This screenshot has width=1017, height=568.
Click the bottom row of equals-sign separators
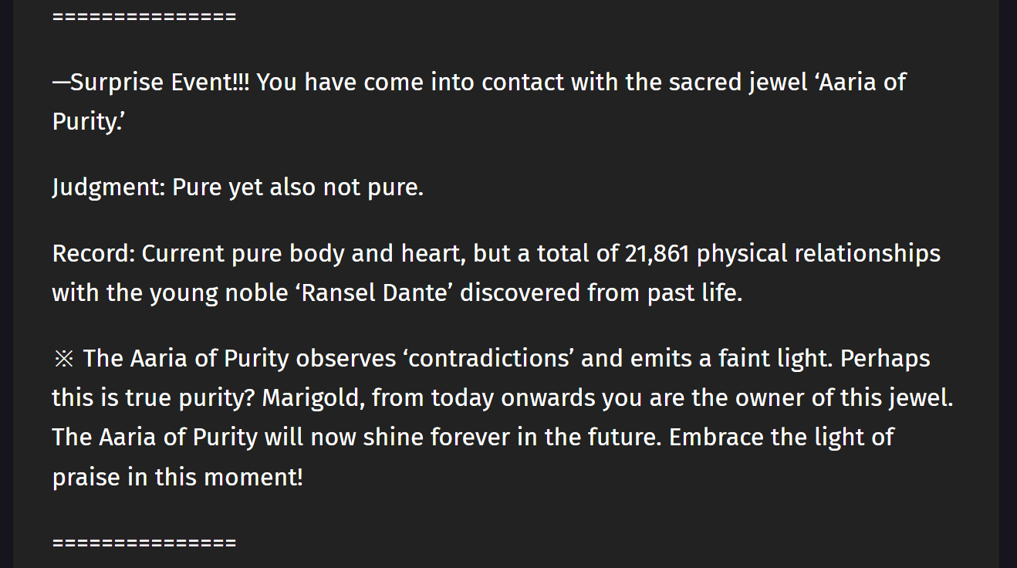pyautogui.click(x=144, y=543)
